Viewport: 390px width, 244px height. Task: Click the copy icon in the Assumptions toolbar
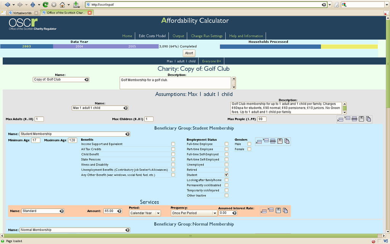point(368,119)
